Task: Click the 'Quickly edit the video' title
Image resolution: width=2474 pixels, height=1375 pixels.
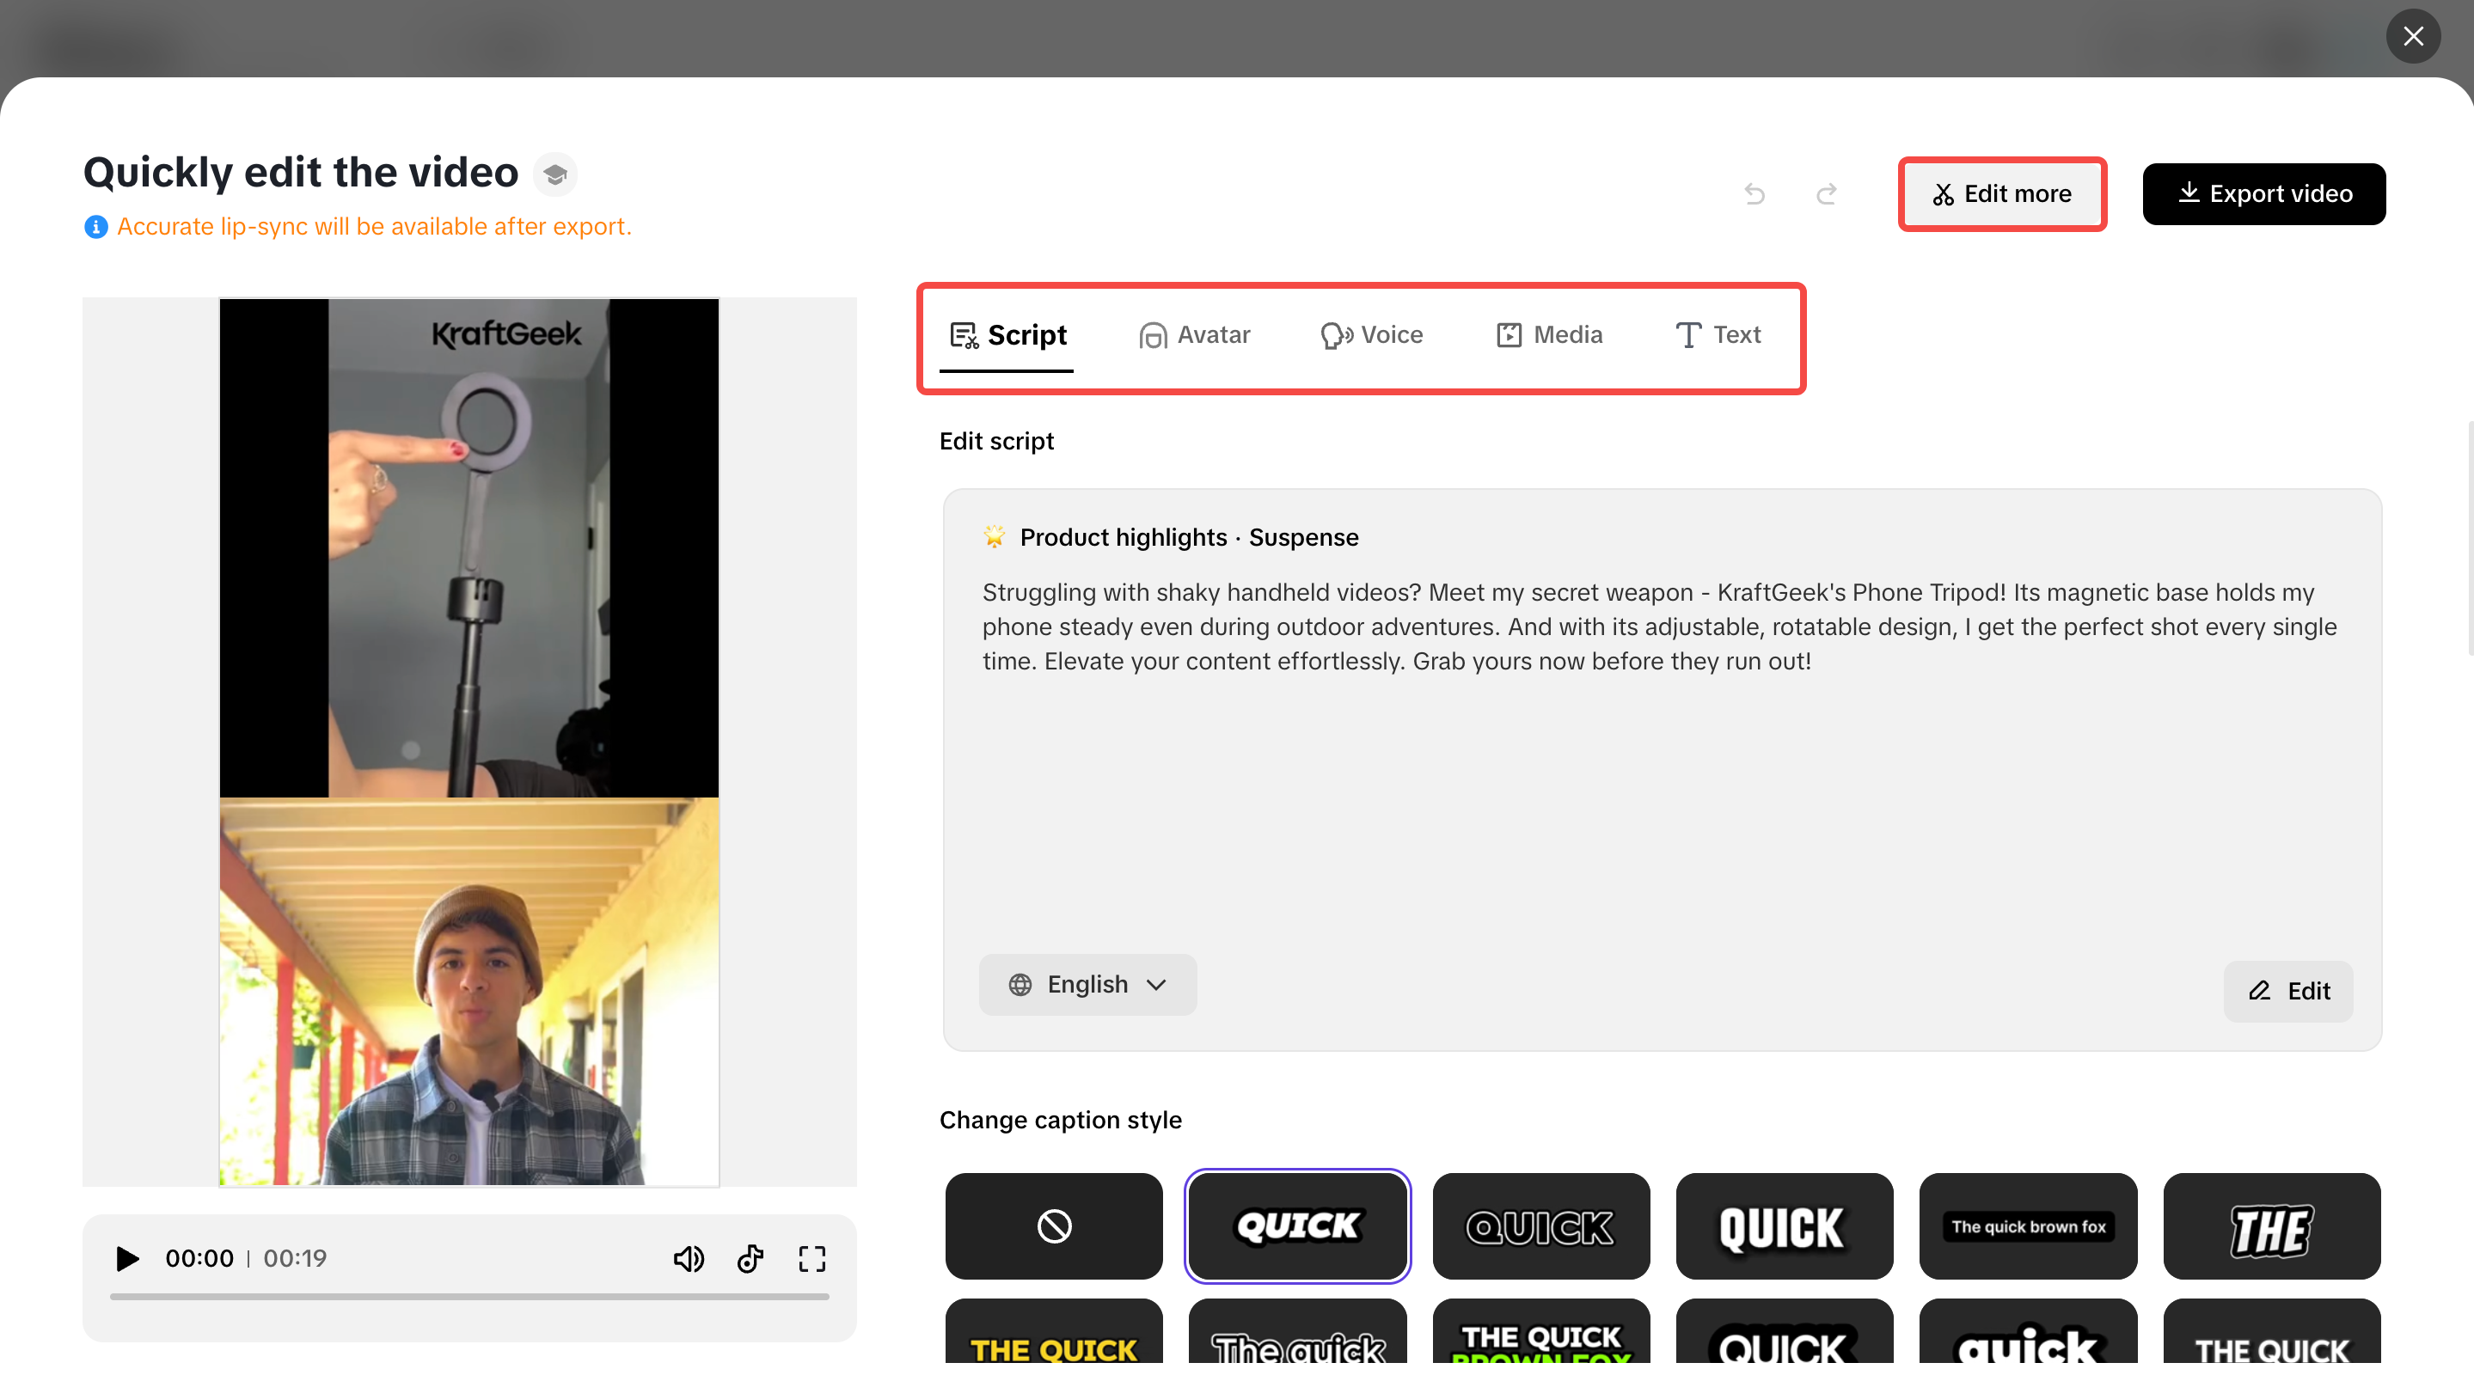Action: pos(301,173)
